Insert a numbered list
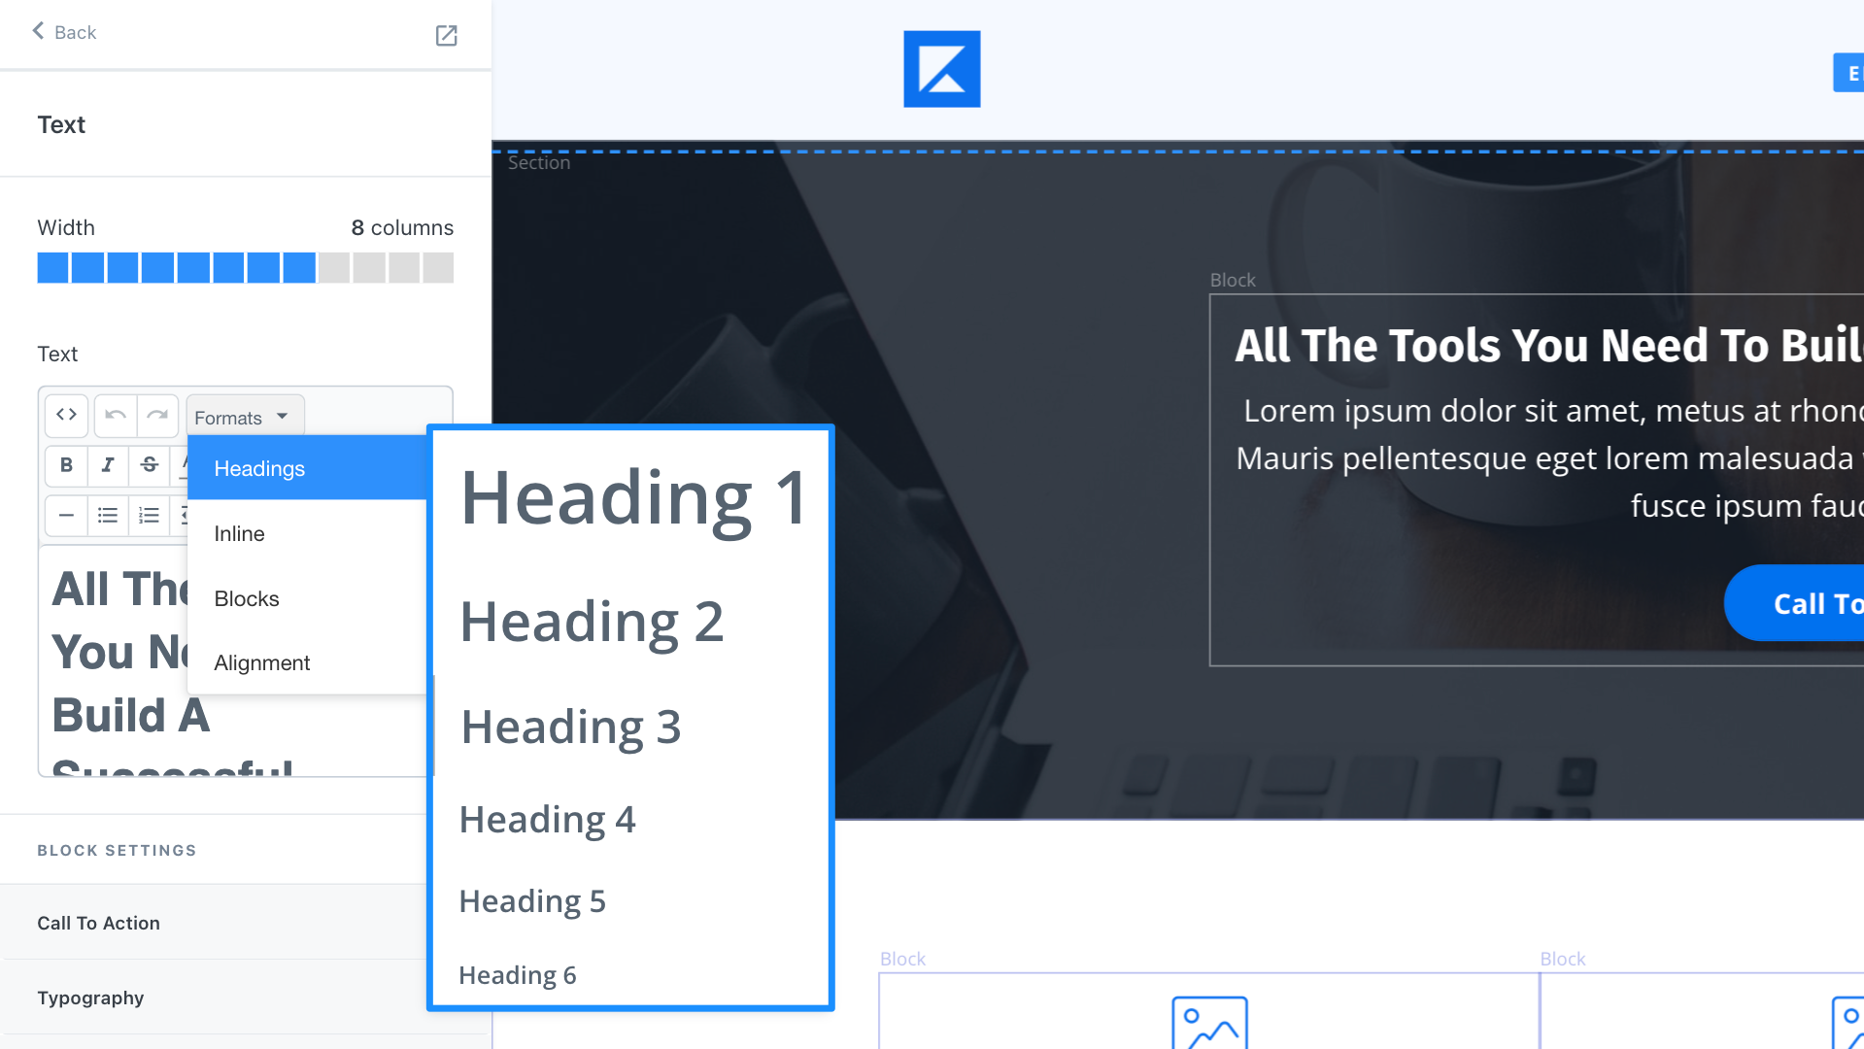Viewport: 1864px width, 1049px height. pyautogui.click(x=150, y=516)
